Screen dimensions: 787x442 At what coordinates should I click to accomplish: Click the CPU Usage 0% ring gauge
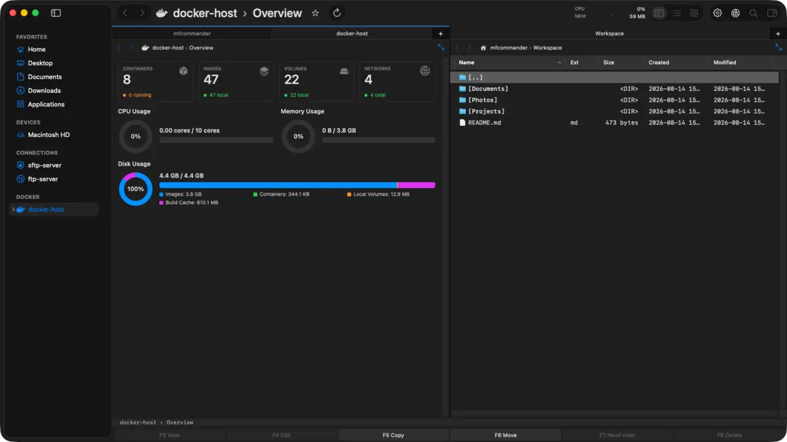coord(136,136)
